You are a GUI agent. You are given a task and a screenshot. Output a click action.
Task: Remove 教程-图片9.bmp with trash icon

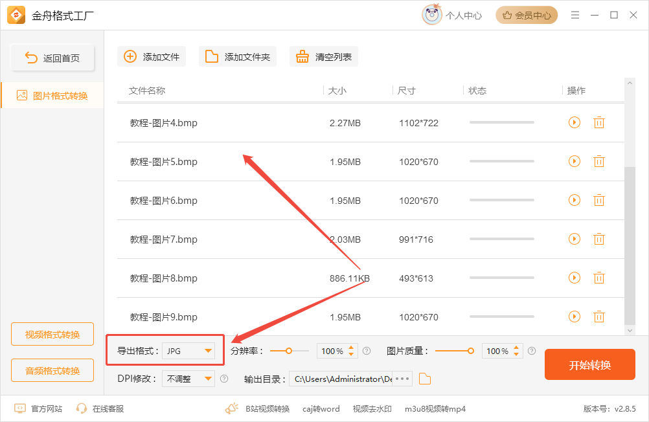coord(599,317)
